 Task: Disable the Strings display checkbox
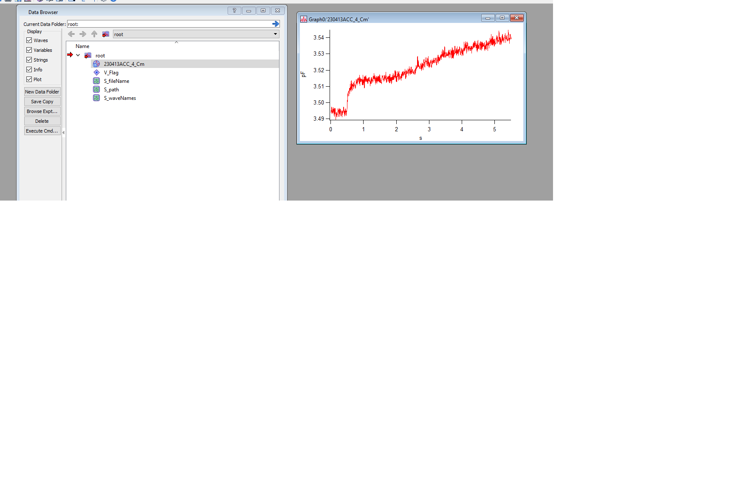tap(29, 59)
